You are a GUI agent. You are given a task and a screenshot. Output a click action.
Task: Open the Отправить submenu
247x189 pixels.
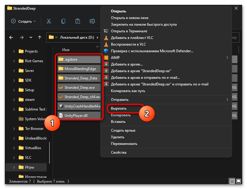[120, 99]
